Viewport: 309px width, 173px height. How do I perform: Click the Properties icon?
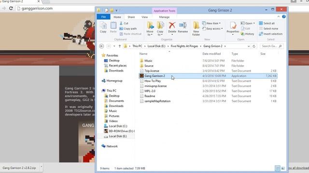pyautogui.click(x=233, y=25)
